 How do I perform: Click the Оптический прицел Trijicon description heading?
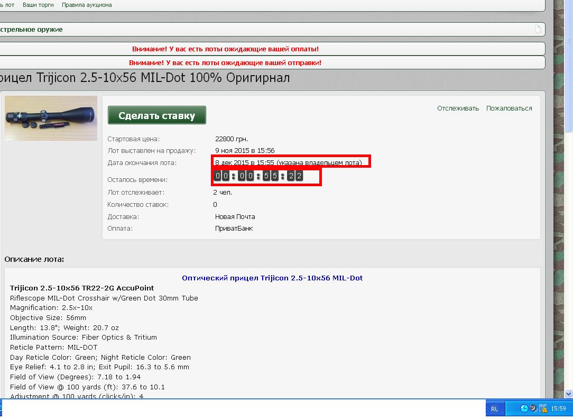(x=272, y=278)
